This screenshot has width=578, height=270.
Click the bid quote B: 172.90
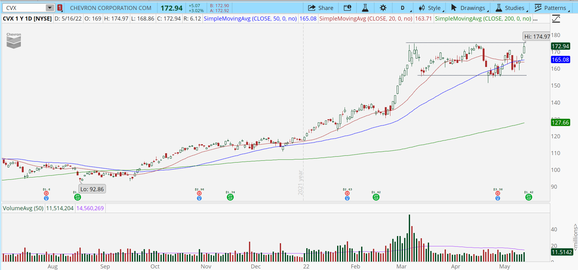[219, 6]
